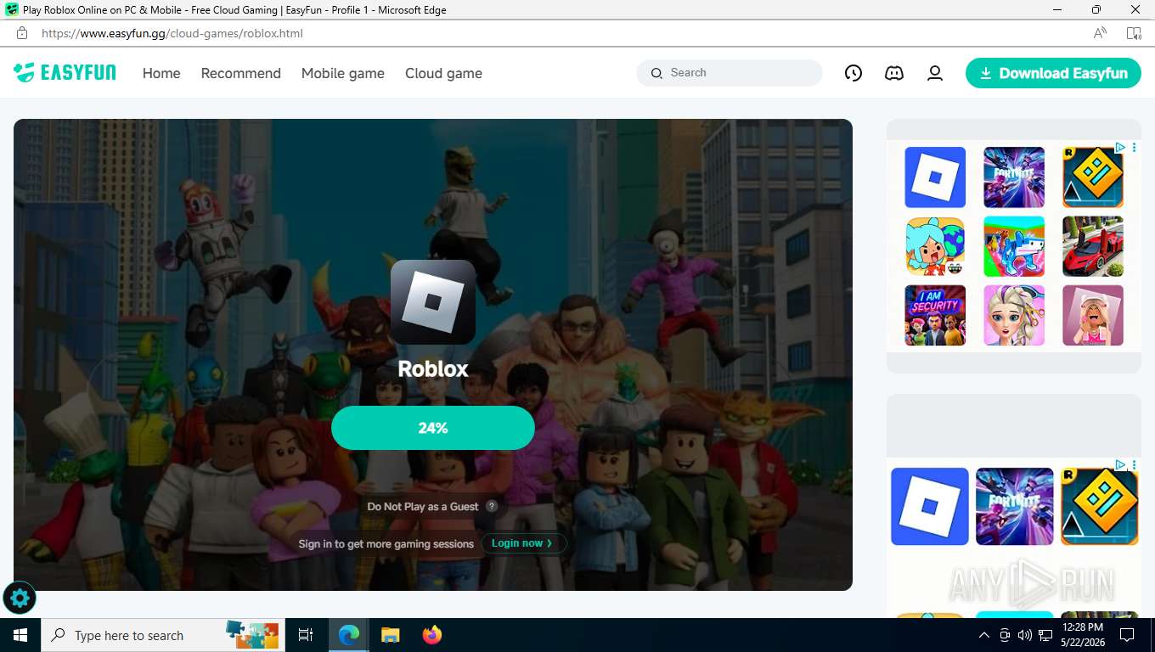Open File Explorer from the taskbar
Viewport: 1155px width, 652px height.
[x=390, y=635]
